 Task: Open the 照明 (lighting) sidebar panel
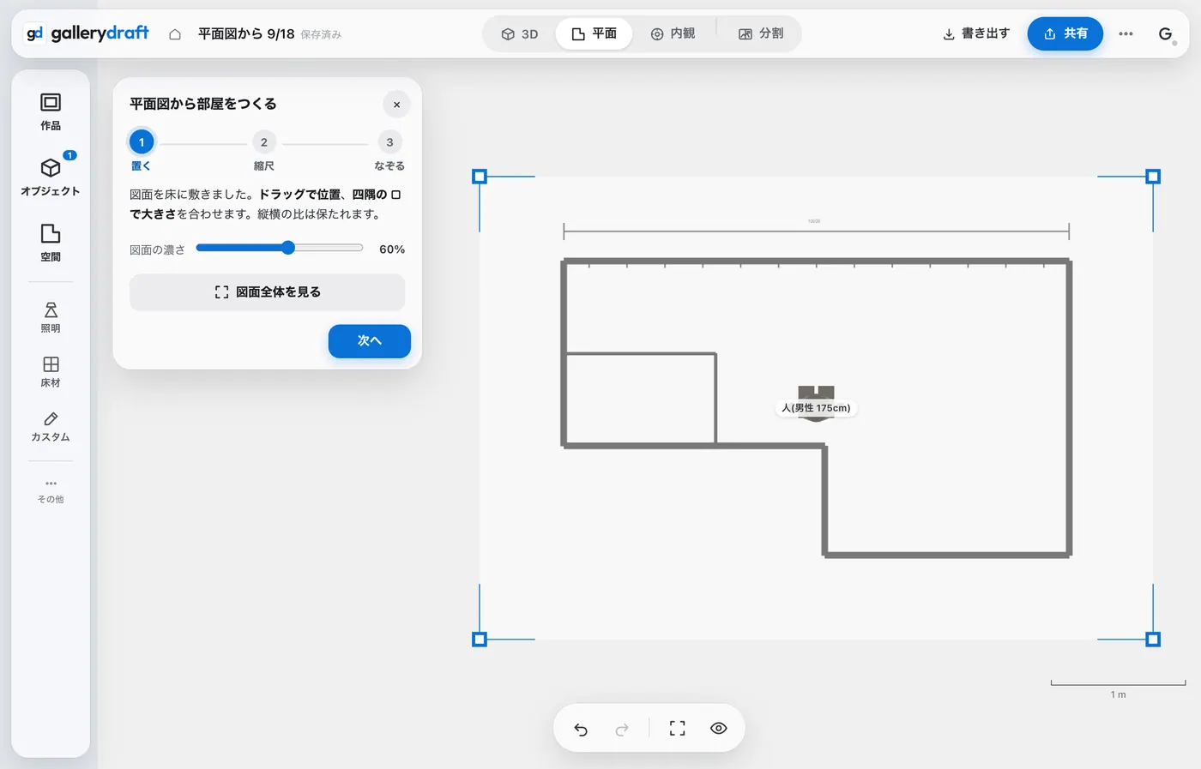[x=51, y=317]
